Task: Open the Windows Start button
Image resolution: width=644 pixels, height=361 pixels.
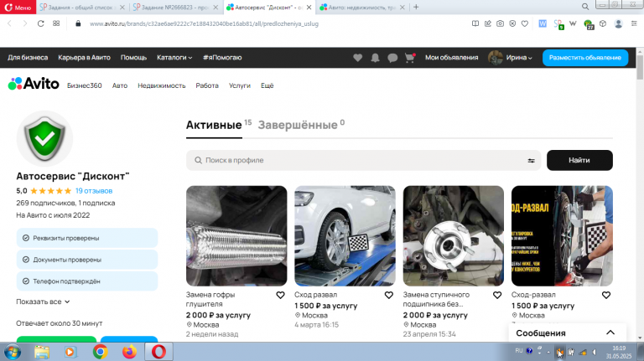Action: click(13, 352)
